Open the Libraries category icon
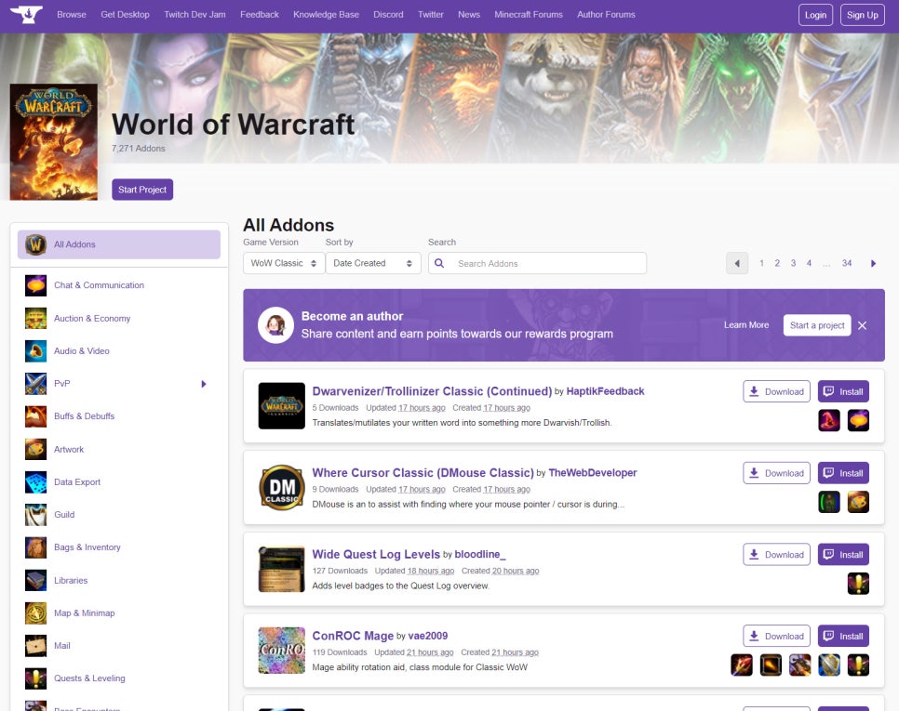Viewport: 899px width, 711px height. [35, 581]
